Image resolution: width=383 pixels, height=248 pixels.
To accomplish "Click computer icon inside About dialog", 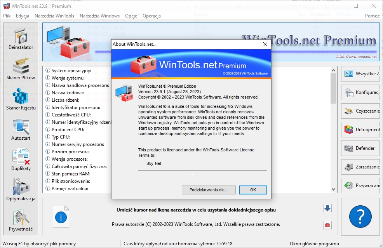I will tap(125, 93).
